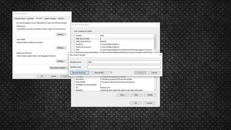Click Browse File button in New System Variable
231x130 pixels.
click(x=100, y=73)
